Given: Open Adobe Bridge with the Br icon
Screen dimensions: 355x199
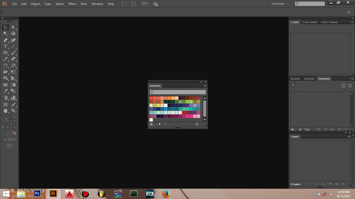Looking at the screenshot, I should [124, 4].
